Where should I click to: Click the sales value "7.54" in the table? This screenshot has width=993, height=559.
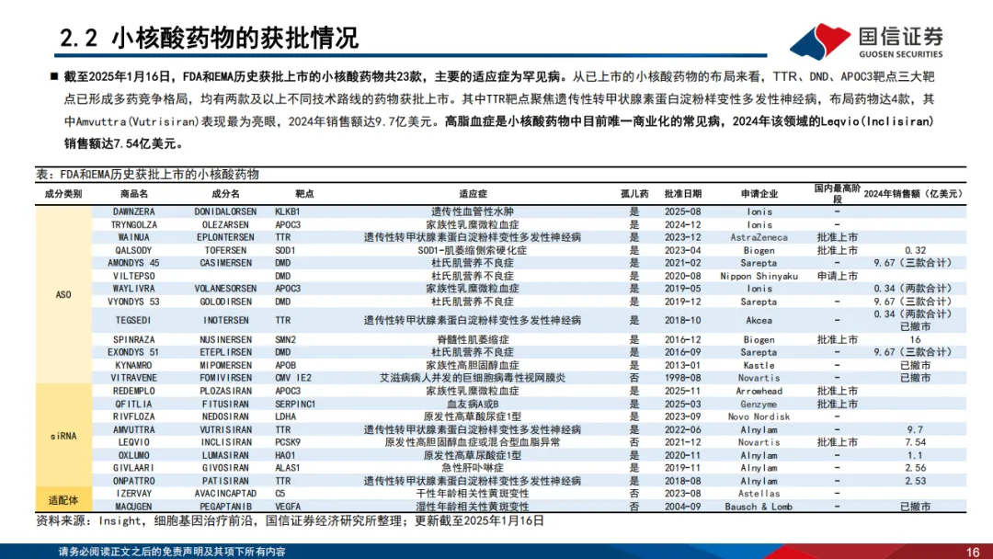(915, 442)
